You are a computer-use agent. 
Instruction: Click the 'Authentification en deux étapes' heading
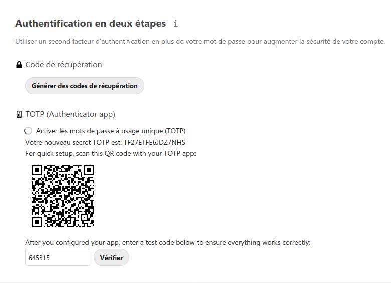91,23
